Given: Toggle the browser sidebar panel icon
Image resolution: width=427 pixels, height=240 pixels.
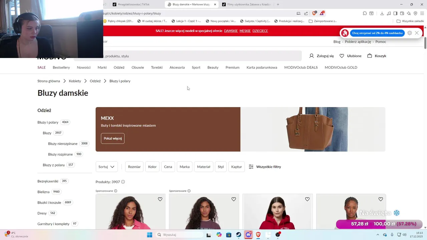Looking at the screenshot, I should click(395, 13).
